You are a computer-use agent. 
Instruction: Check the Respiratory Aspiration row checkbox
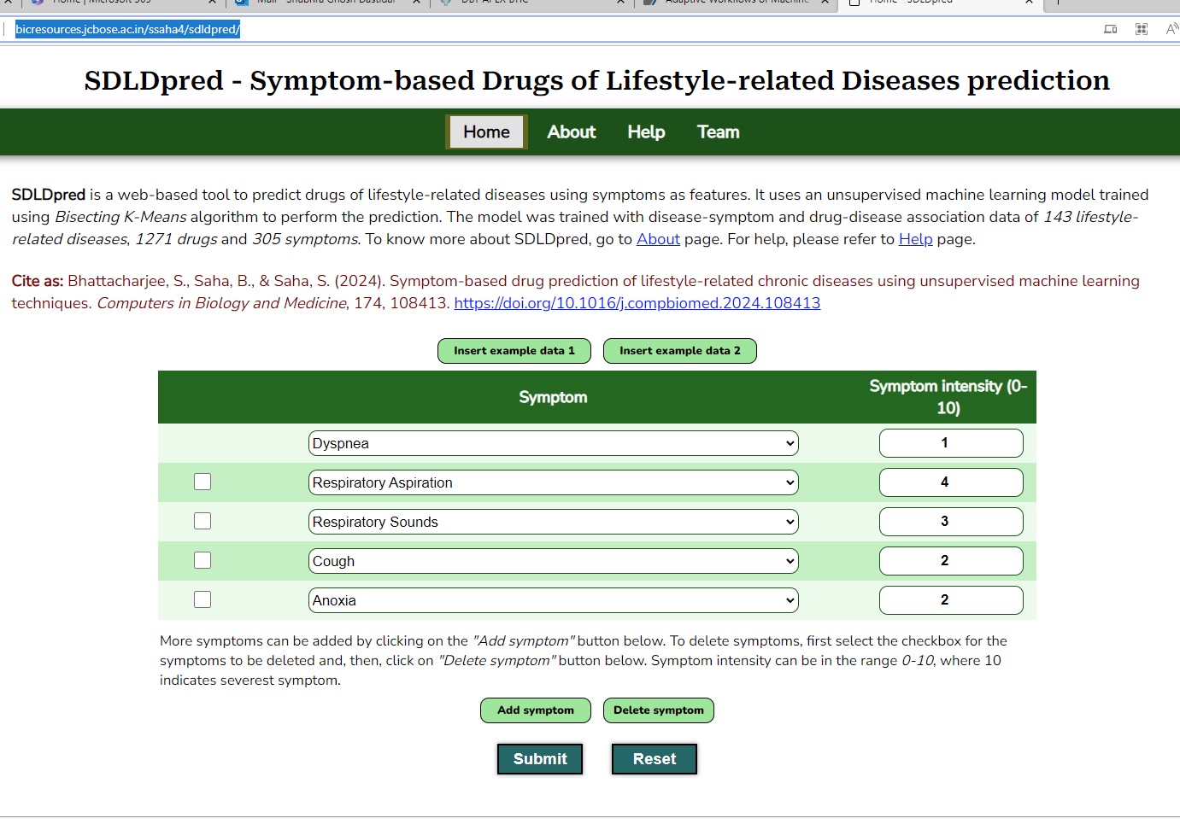pos(203,482)
